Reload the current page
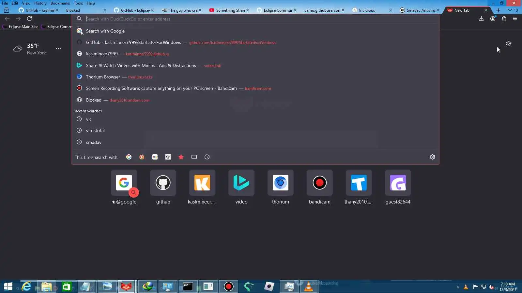Image resolution: width=522 pixels, height=293 pixels. (29, 19)
